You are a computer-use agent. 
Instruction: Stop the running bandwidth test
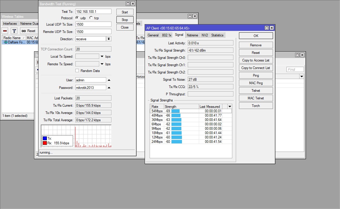click(125, 20)
